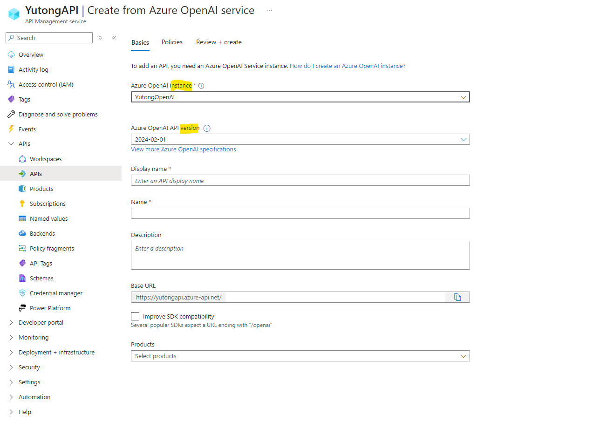Open View more Azure OpenAI specifications link

(x=184, y=150)
